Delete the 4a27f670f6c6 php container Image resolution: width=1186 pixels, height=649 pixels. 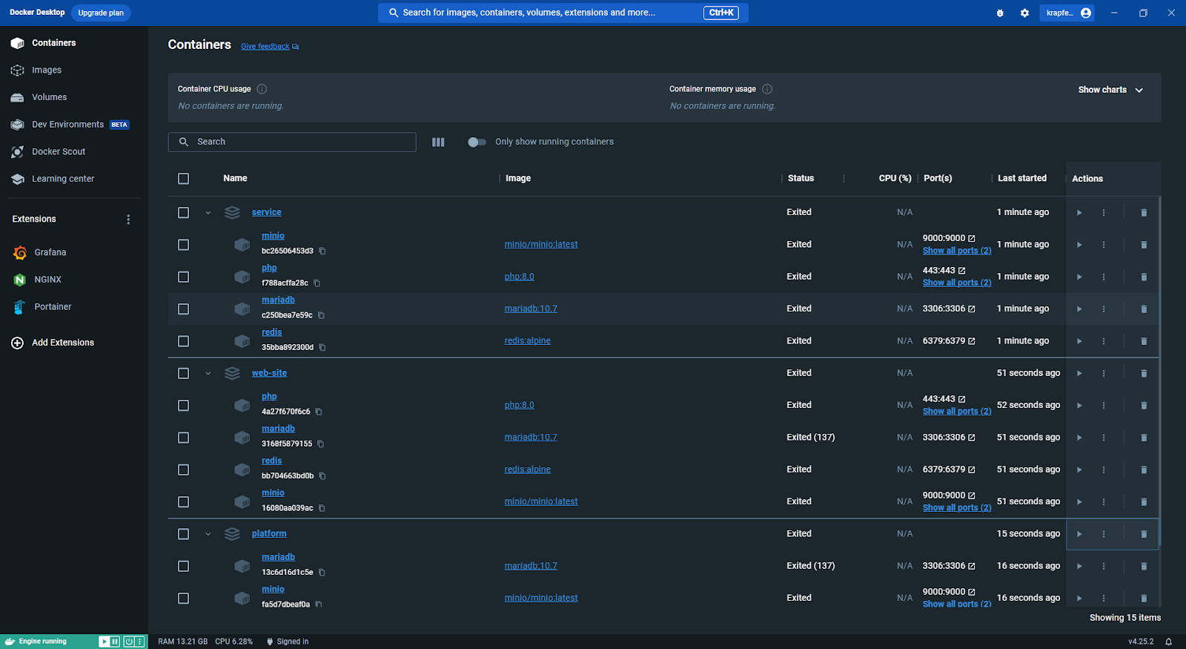point(1144,406)
